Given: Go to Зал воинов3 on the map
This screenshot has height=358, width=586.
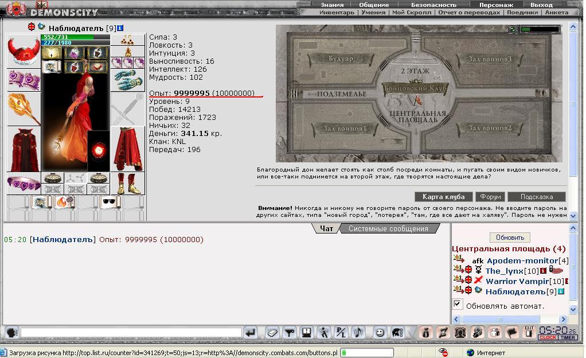Looking at the screenshot, I should click(x=490, y=59).
